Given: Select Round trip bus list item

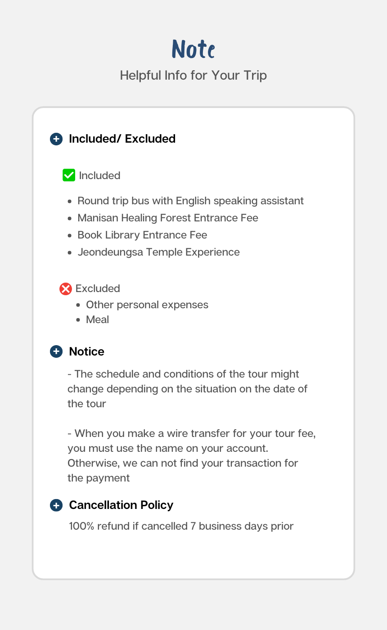Looking at the screenshot, I should [190, 201].
